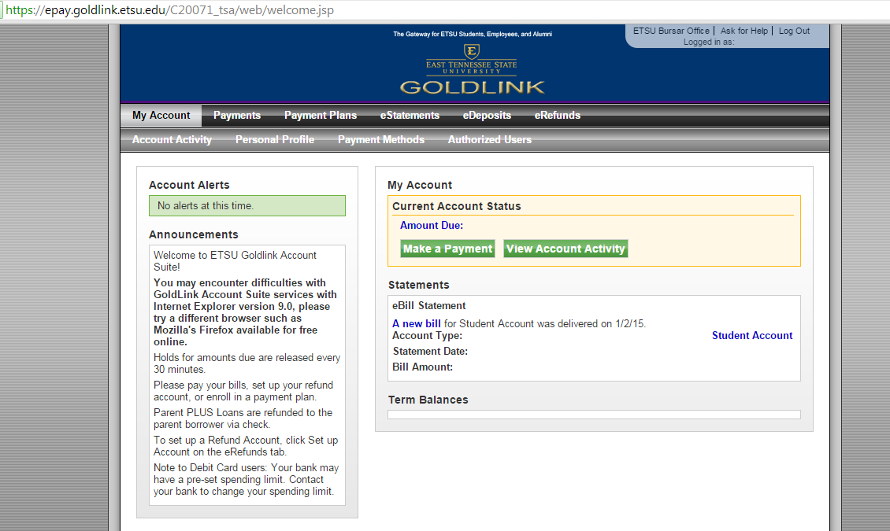This screenshot has width=890, height=531.
Task: Open Payment Methods submenu item
Action: 381,140
